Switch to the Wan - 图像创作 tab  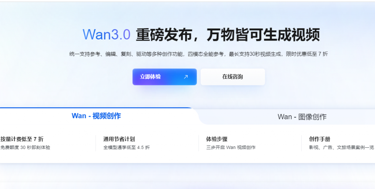pyautogui.click(x=302, y=117)
